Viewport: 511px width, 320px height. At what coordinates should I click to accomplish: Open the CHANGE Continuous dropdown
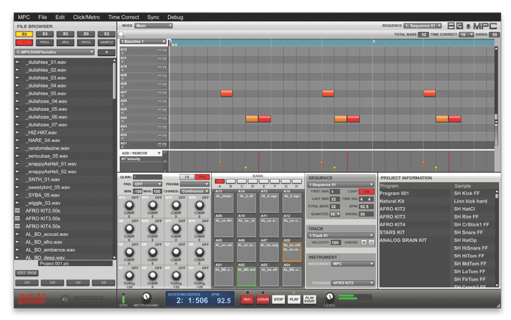pos(195,191)
